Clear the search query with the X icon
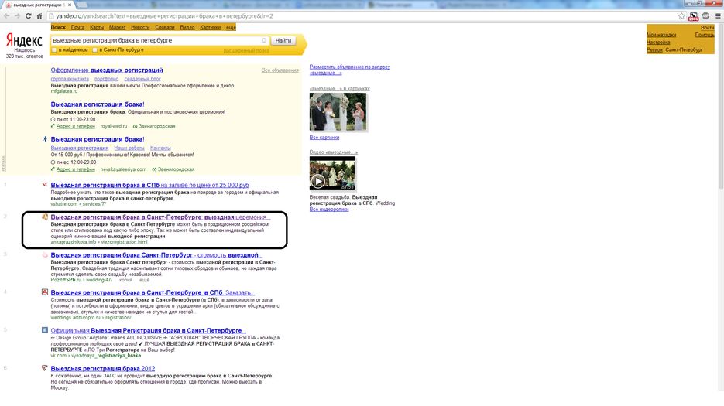This screenshot has width=724, height=406. (264, 40)
